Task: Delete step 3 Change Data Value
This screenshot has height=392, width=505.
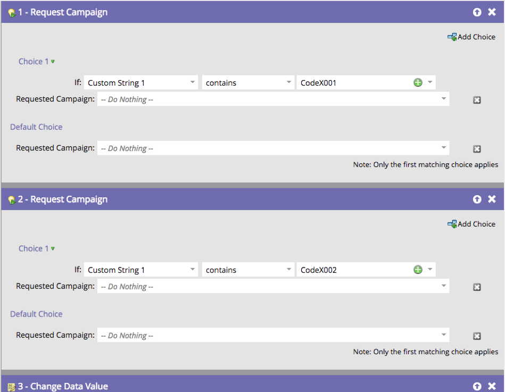Action: (x=492, y=386)
